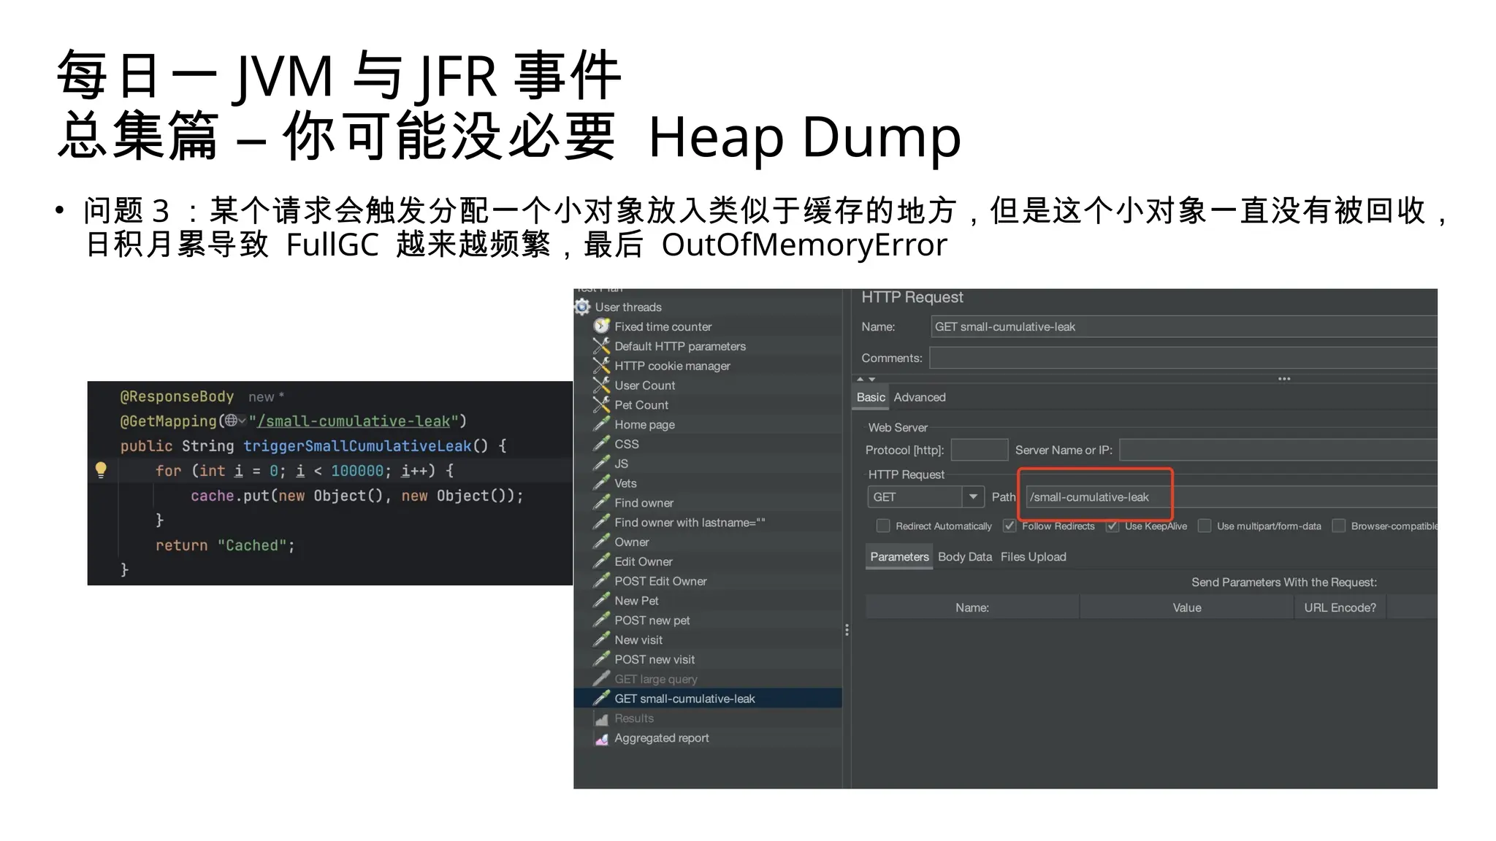Click the Name: column header in parameters table
This screenshot has width=1496, height=841.
(x=972, y=607)
